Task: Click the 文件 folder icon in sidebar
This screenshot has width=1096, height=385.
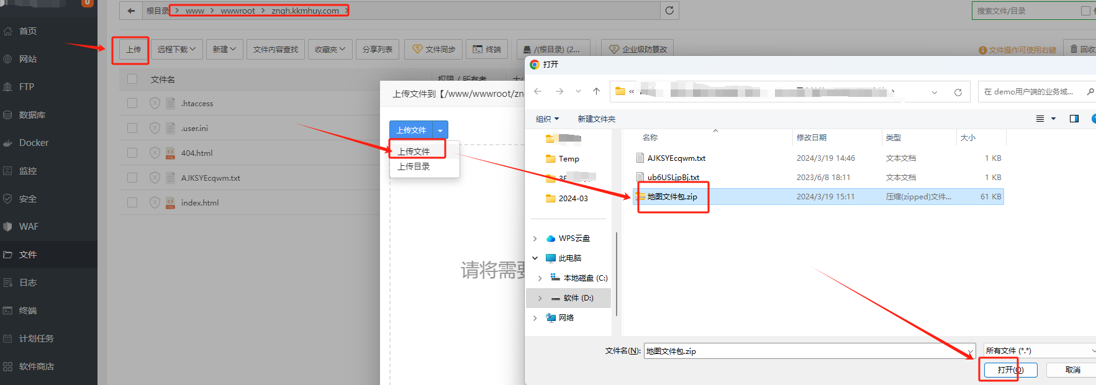Action: [7, 255]
